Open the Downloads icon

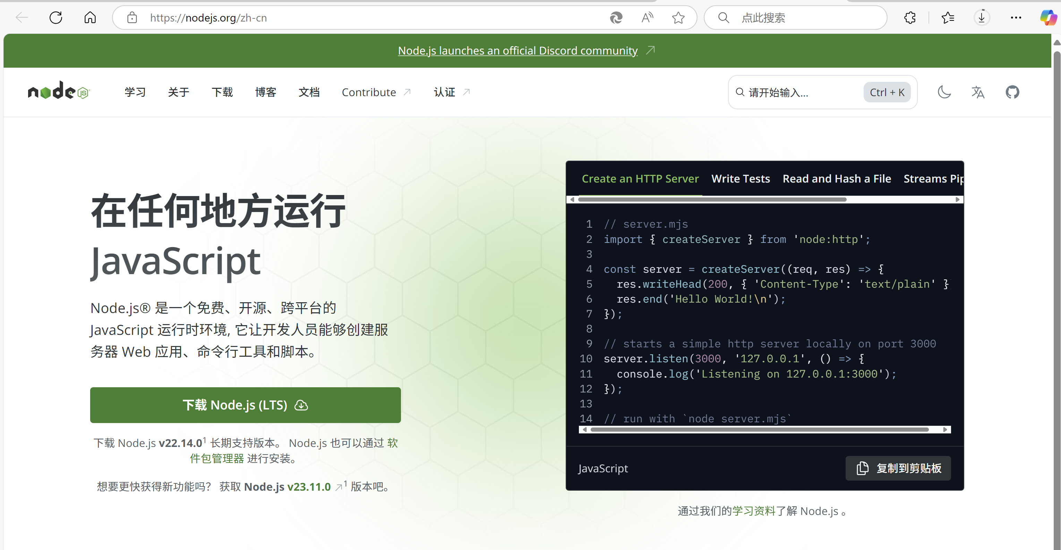pyautogui.click(x=982, y=18)
